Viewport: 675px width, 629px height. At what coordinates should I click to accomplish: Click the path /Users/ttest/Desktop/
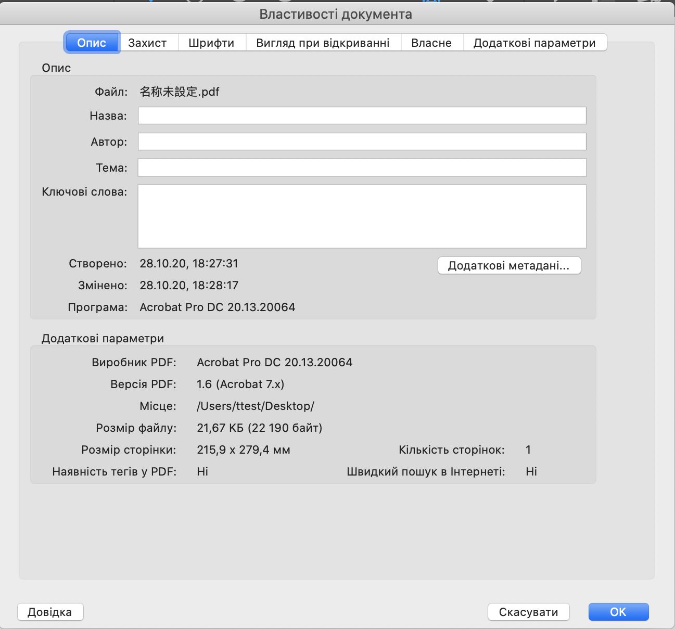point(256,406)
